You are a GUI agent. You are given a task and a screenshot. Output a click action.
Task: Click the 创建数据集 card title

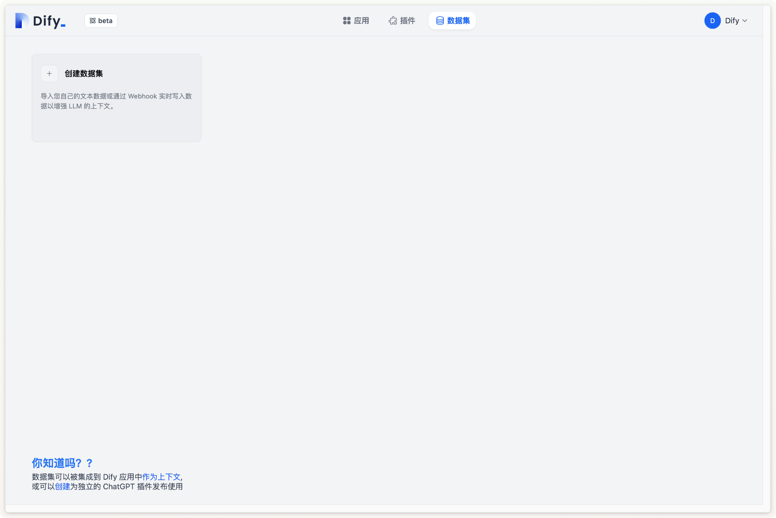tap(84, 74)
